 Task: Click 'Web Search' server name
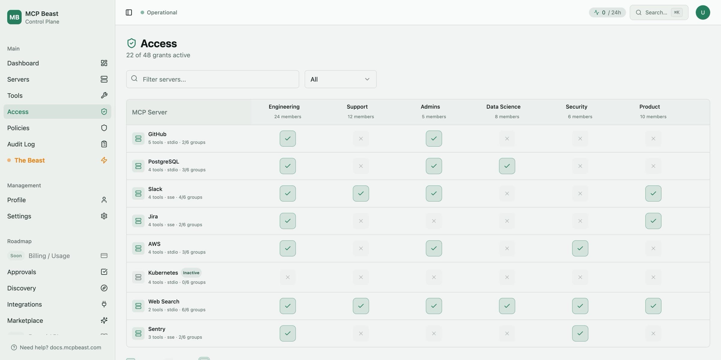164,301
